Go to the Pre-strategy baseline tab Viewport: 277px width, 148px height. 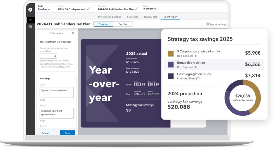pos(110,17)
